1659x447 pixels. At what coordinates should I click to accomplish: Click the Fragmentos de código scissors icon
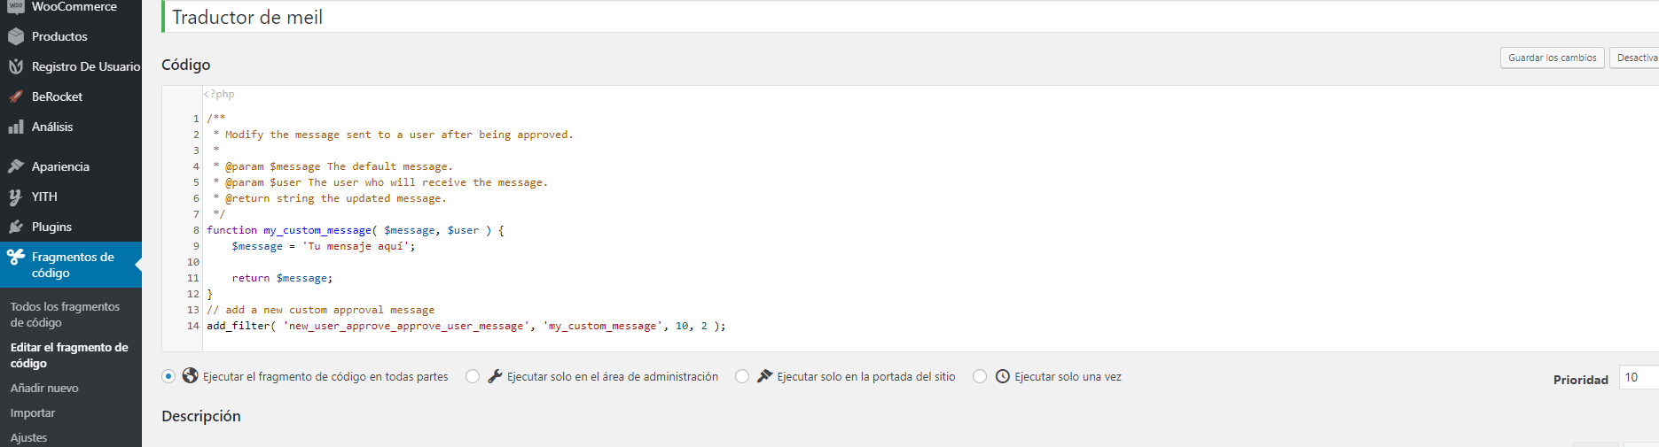pos(16,257)
